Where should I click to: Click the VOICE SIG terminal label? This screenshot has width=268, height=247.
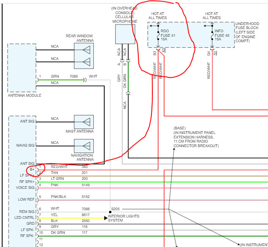pyautogui.click(x=25, y=188)
